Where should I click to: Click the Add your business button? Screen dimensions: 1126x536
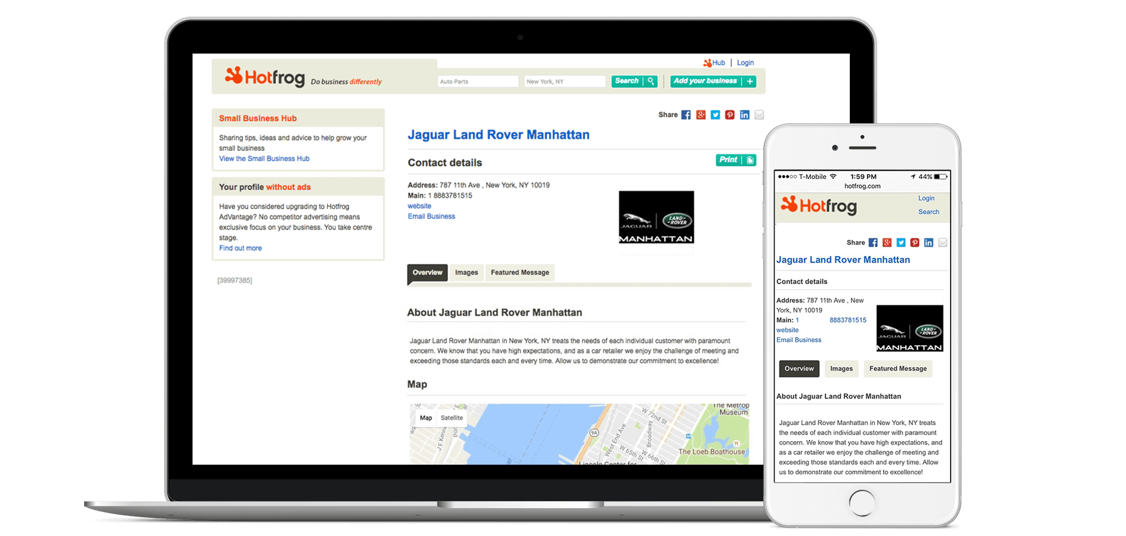pos(713,81)
